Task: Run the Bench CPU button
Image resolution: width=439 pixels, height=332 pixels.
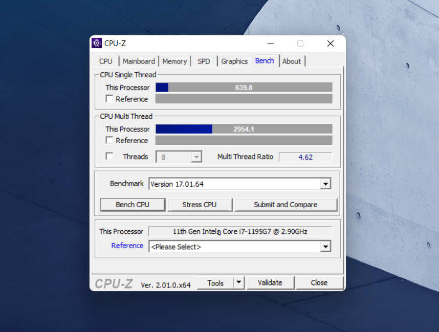Action: 133,205
